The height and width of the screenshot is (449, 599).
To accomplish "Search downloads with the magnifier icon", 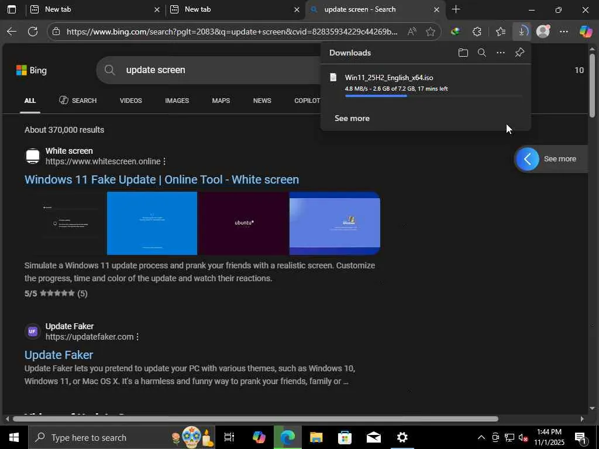I will coord(482,53).
